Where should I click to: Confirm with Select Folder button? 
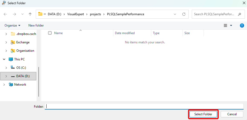pos(203,114)
